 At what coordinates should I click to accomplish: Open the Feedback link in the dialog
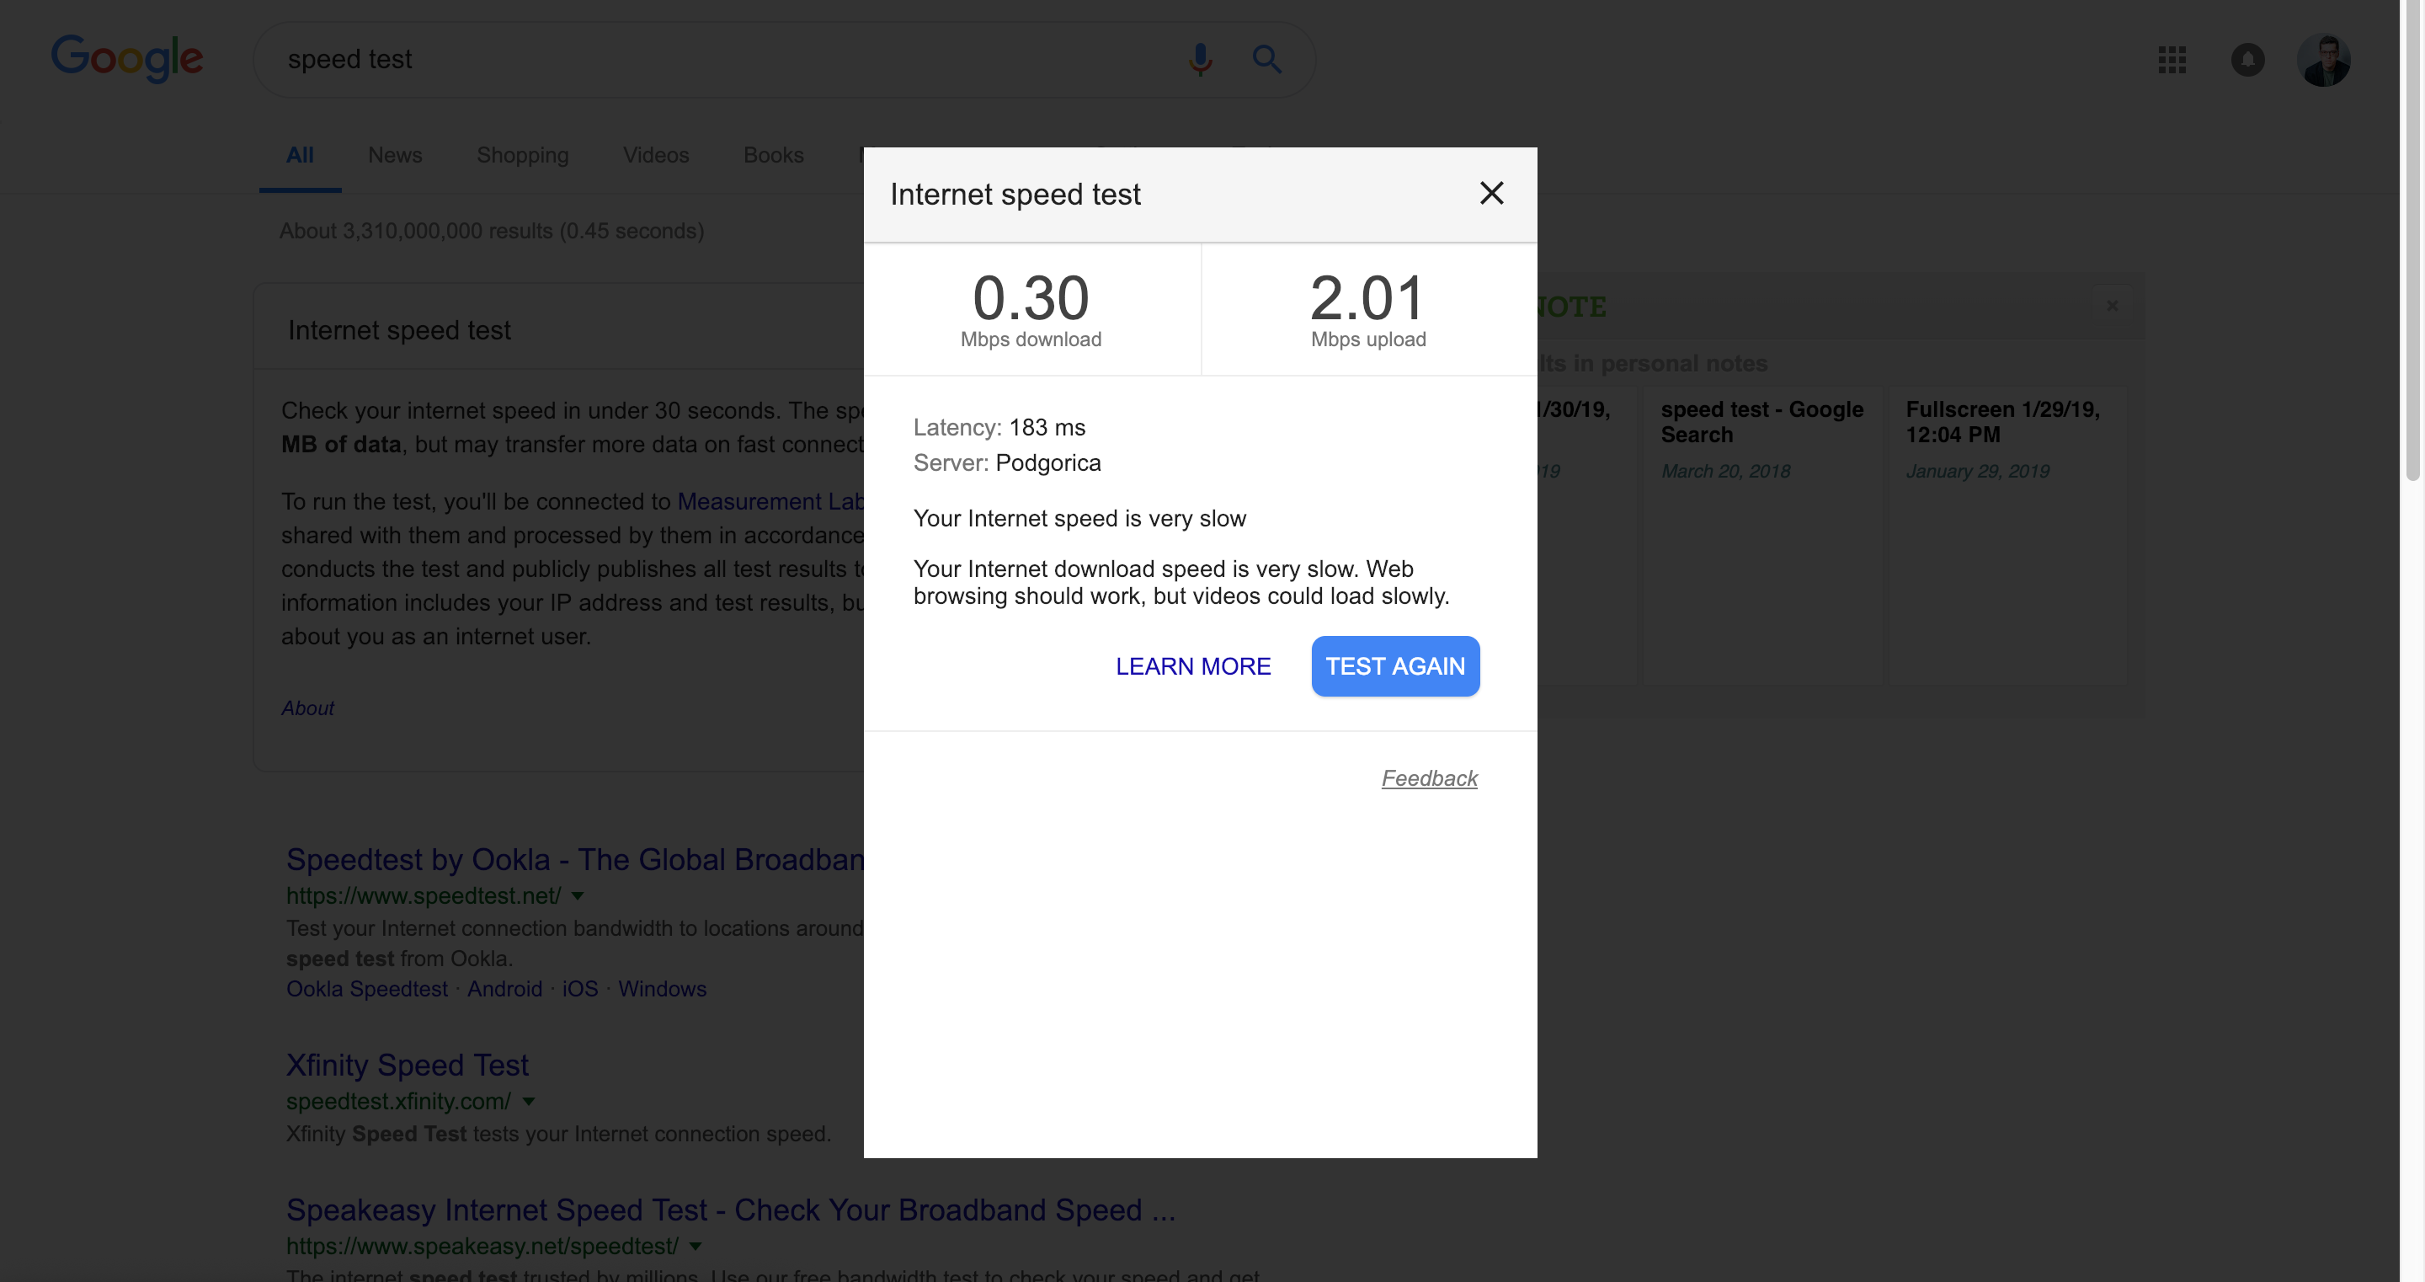click(x=1429, y=778)
